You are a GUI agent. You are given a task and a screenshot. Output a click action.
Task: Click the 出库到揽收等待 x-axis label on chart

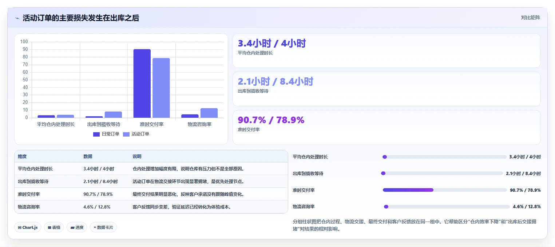(104, 125)
